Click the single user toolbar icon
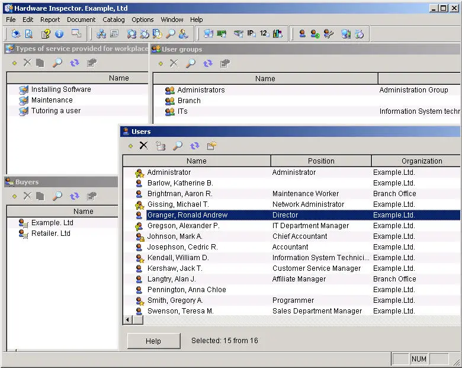462x368 pixels. [x=302, y=34]
